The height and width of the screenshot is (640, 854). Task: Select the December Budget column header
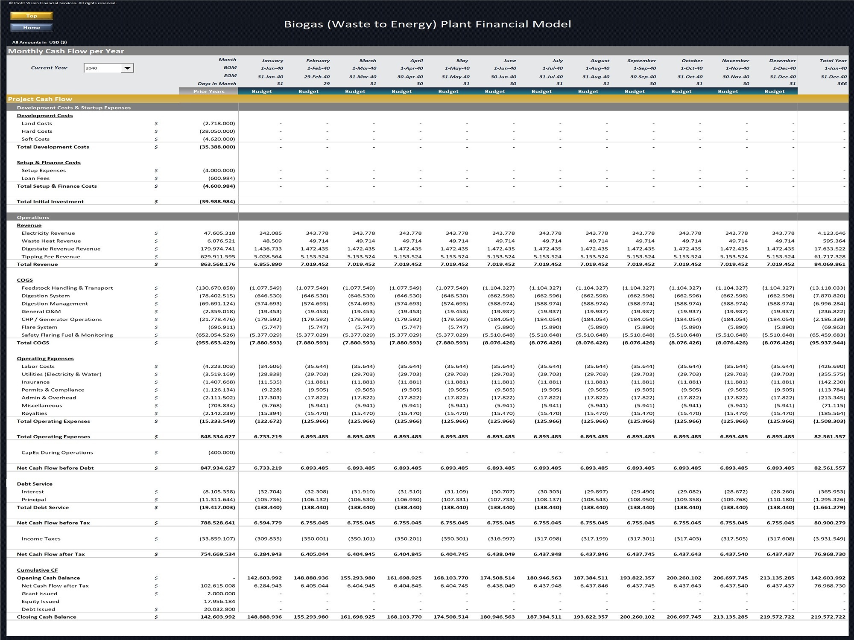point(774,91)
